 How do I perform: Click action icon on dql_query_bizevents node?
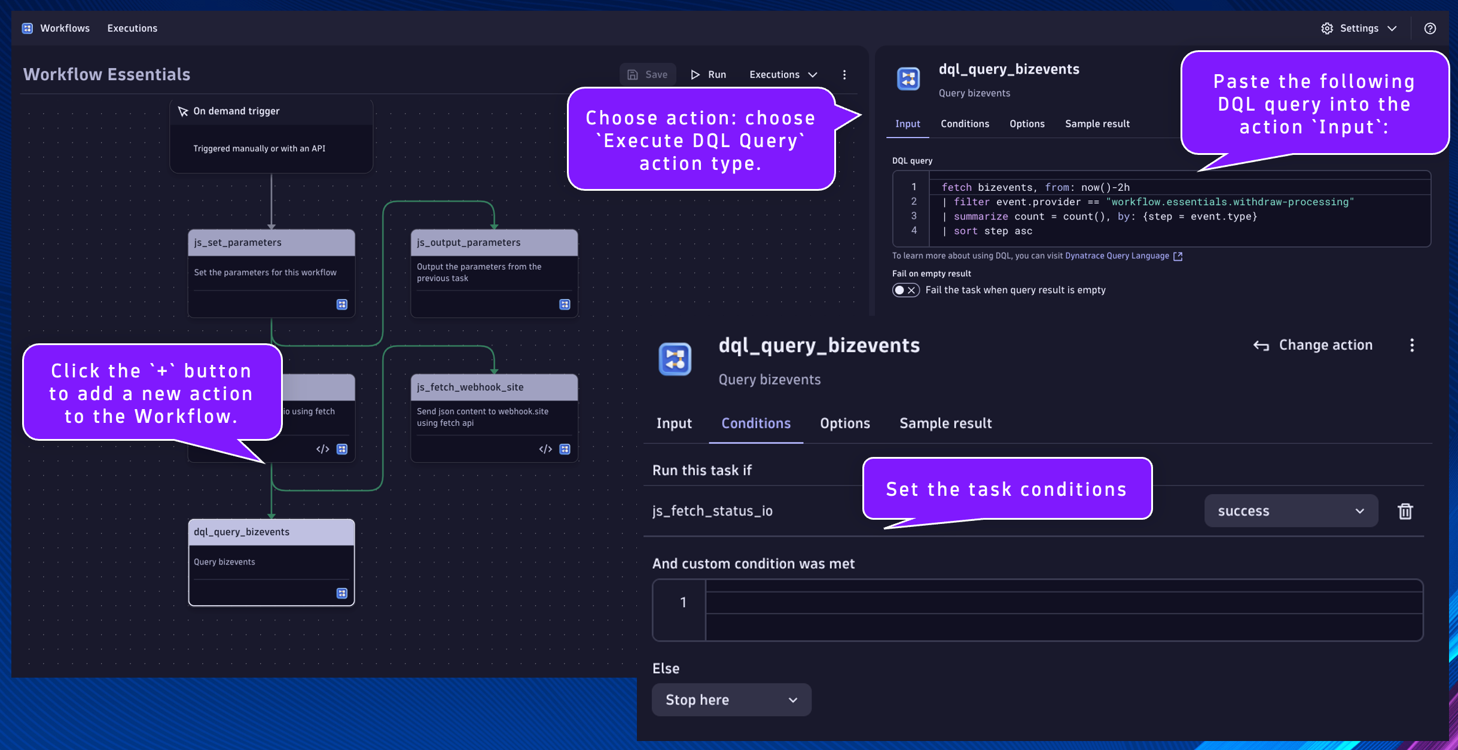coord(342,593)
